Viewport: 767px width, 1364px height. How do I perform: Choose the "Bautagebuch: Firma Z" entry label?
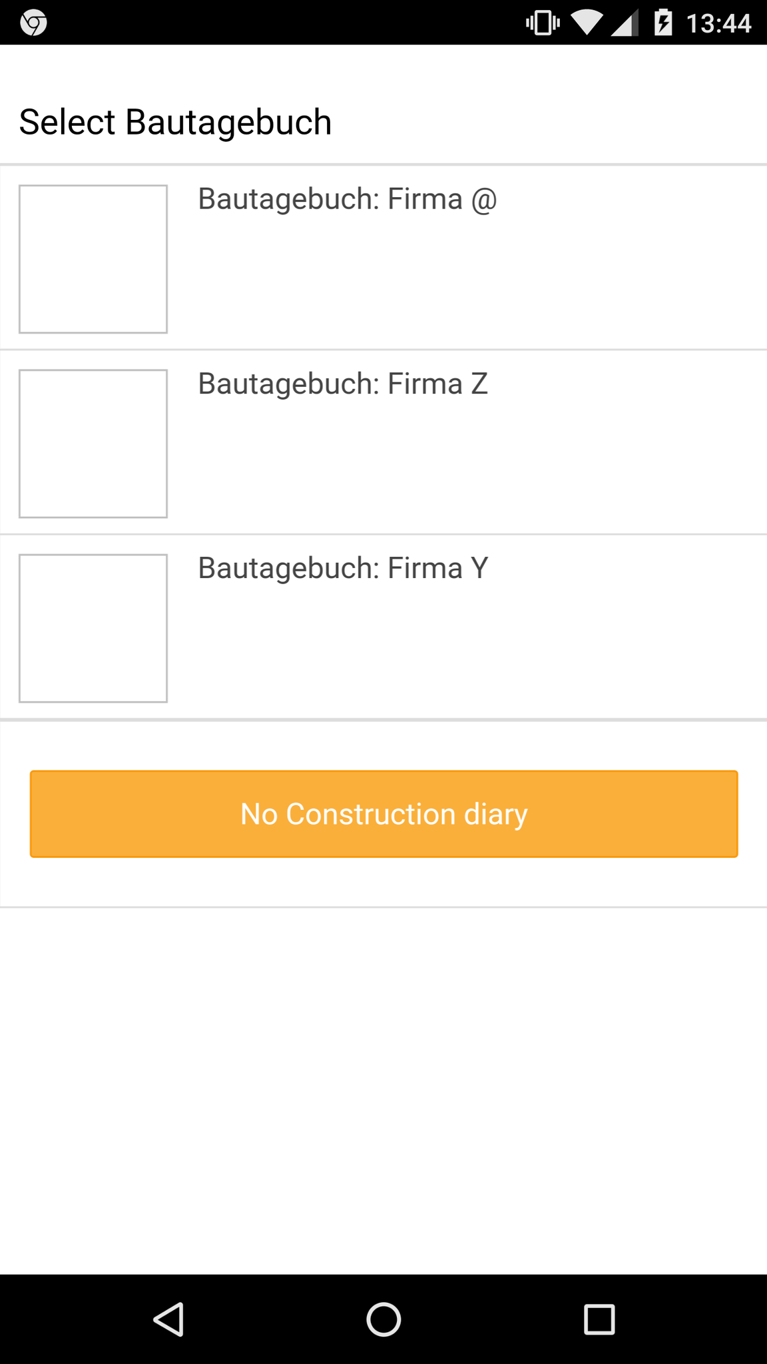pyautogui.click(x=343, y=384)
